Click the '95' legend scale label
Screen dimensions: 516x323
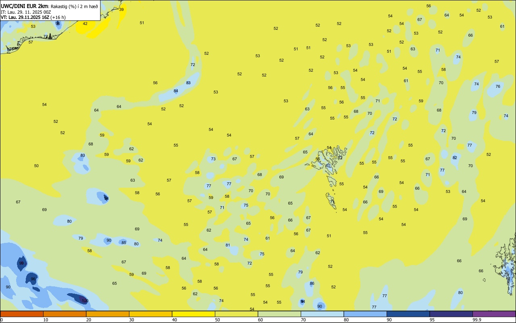point(432,320)
